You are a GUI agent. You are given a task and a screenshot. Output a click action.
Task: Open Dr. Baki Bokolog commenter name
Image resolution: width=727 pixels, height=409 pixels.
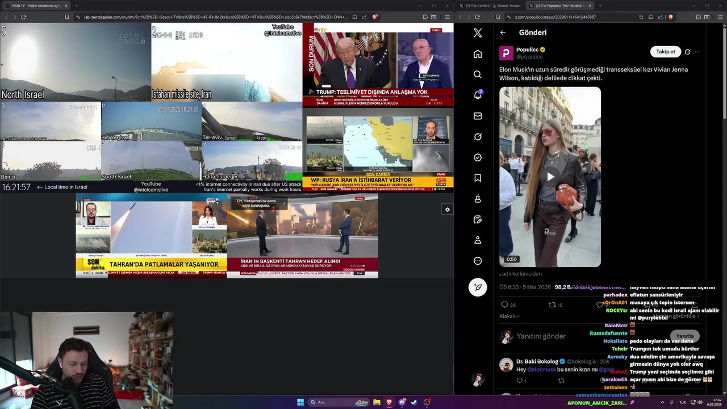tap(537, 361)
